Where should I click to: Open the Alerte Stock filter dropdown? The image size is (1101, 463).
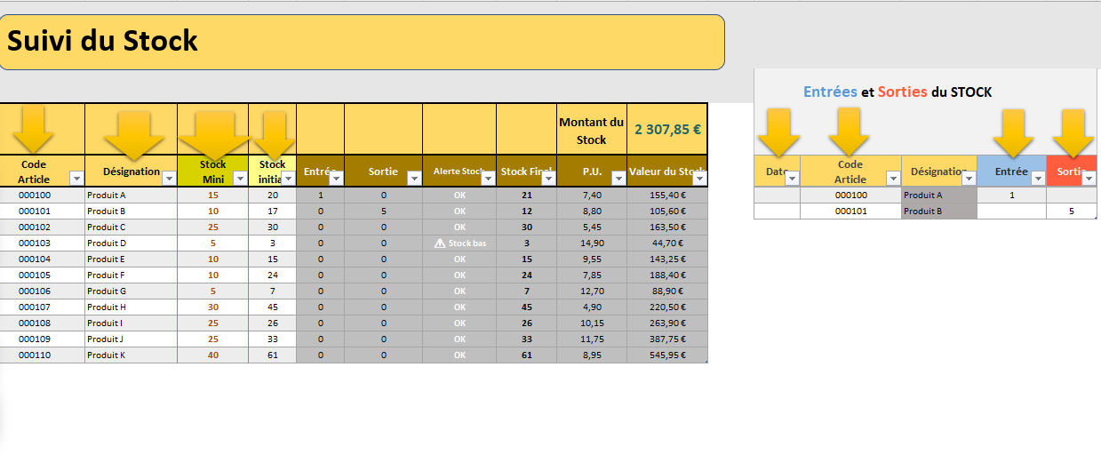tap(487, 178)
